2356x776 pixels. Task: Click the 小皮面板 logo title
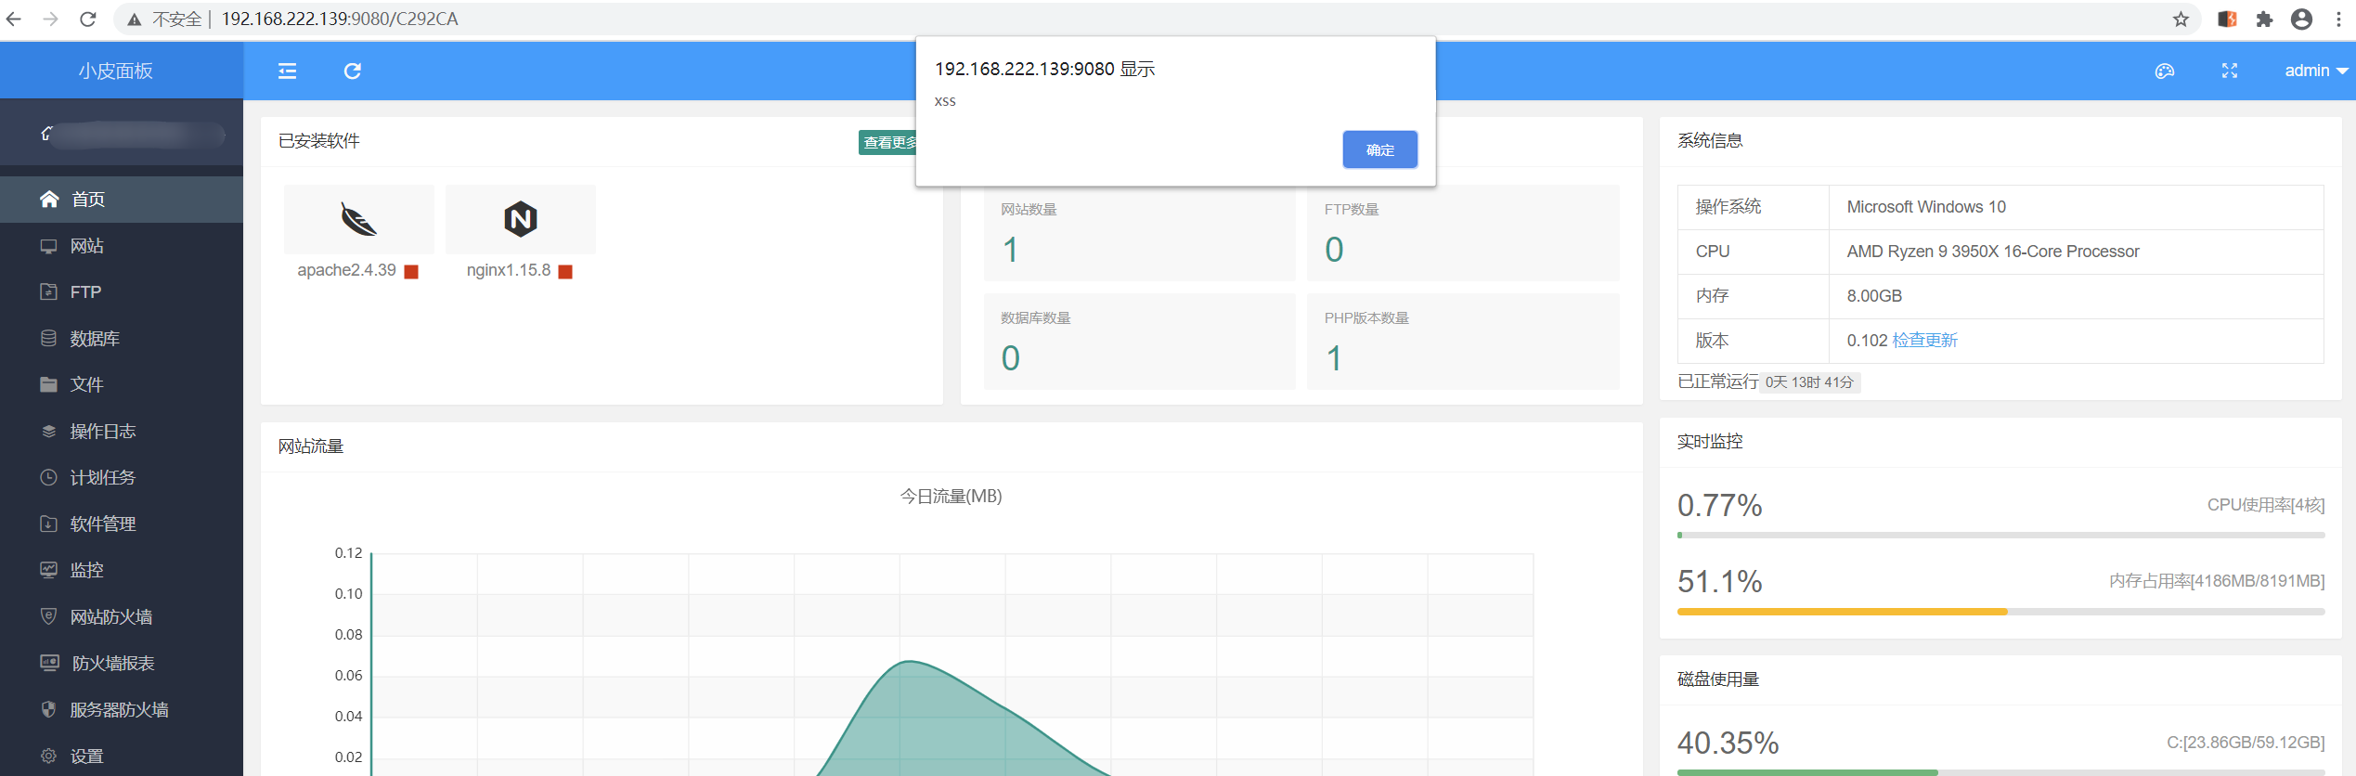coord(116,71)
